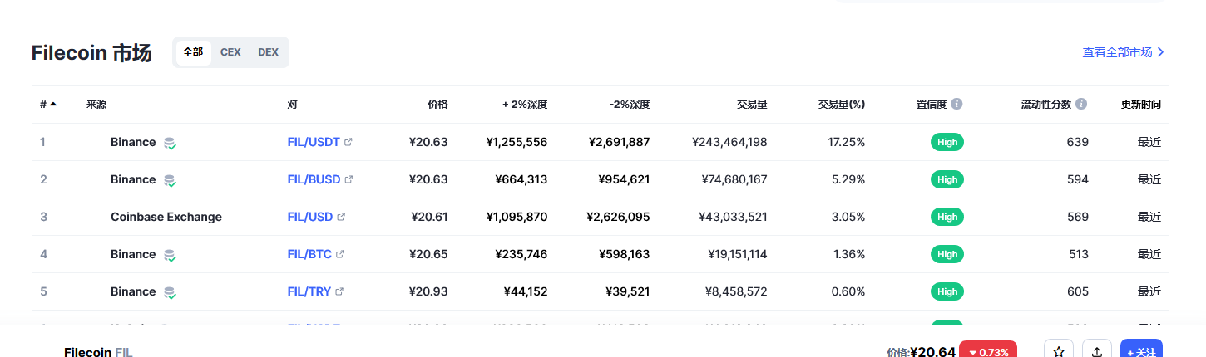
Task: Click external link icon beside FIL/TRY
Action: point(339,291)
